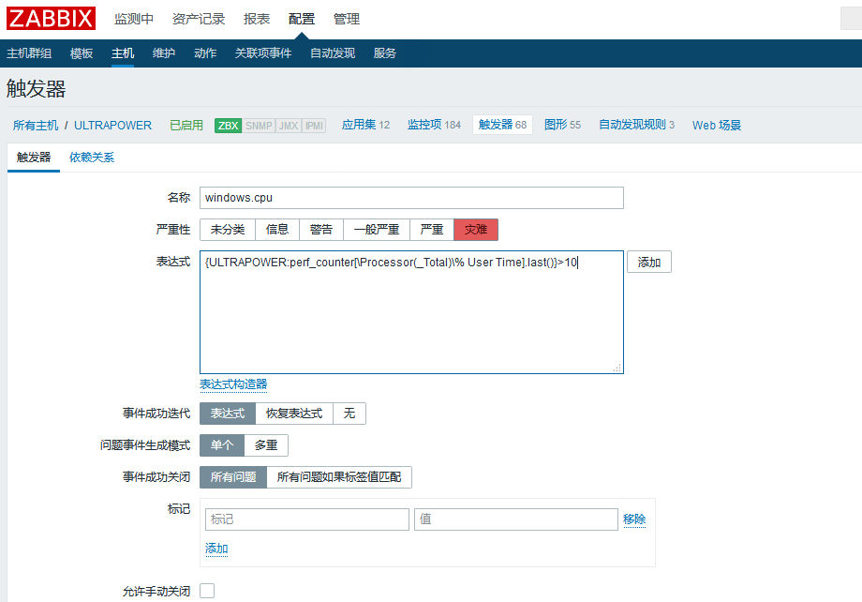Viewport: 862px width, 602px height.
Task: Click the ZABBIX logo
Action: click(x=51, y=18)
